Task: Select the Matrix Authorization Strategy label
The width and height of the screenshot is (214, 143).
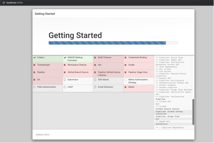Action: pos(138,81)
